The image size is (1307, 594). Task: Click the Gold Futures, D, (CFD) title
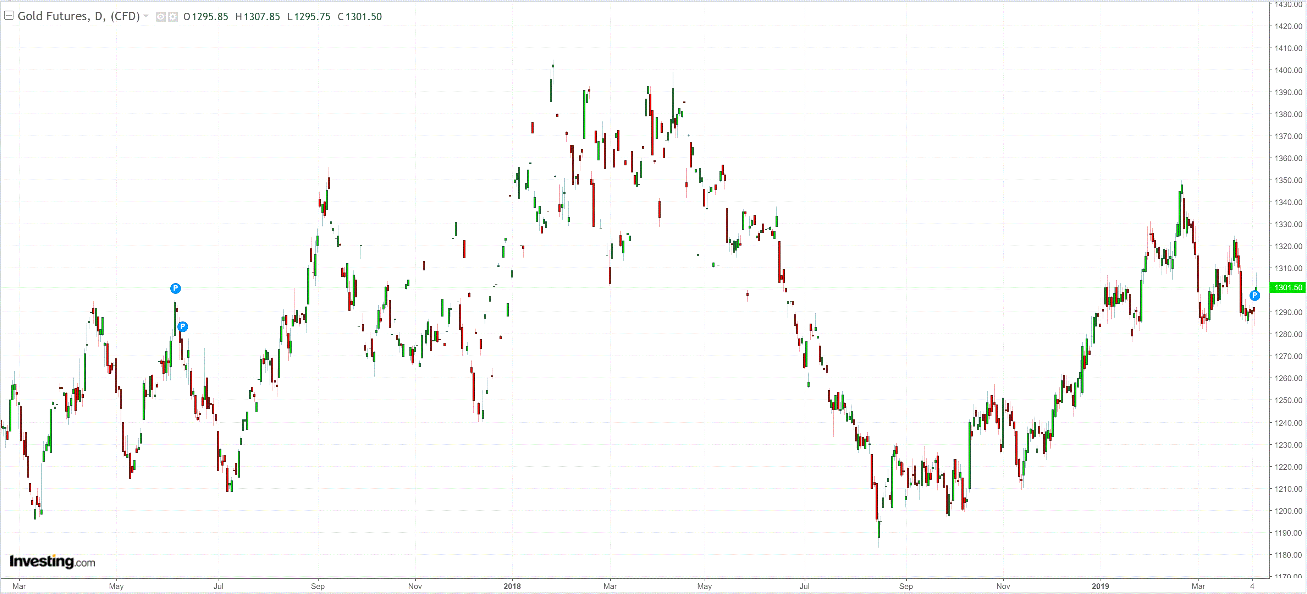pyautogui.click(x=79, y=16)
